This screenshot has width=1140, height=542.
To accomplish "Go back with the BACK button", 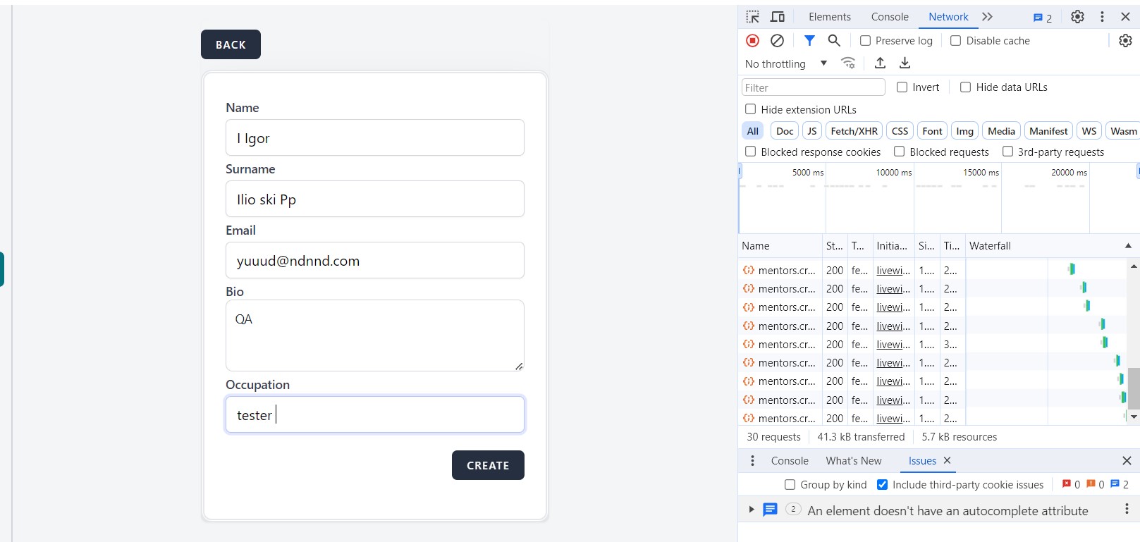I will 231,44.
